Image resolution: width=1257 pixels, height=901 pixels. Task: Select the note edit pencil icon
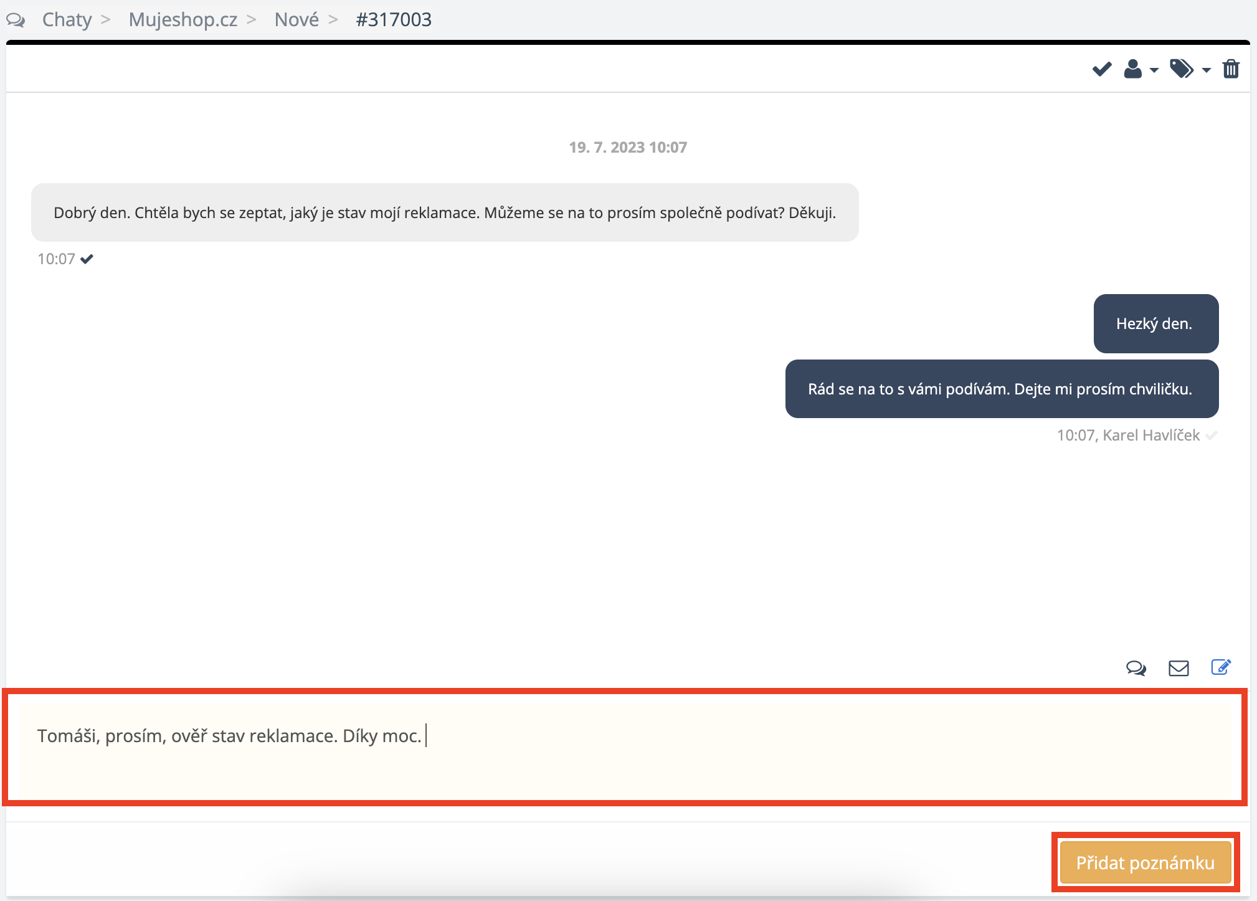(x=1220, y=668)
